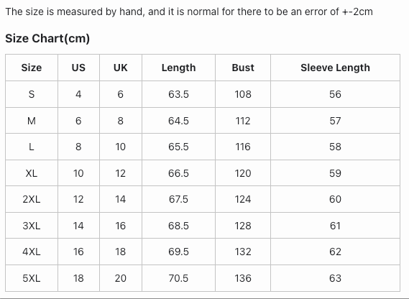The height and width of the screenshot is (299, 409).
Task: Click the 63.5 length value
Action: pos(178,94)
